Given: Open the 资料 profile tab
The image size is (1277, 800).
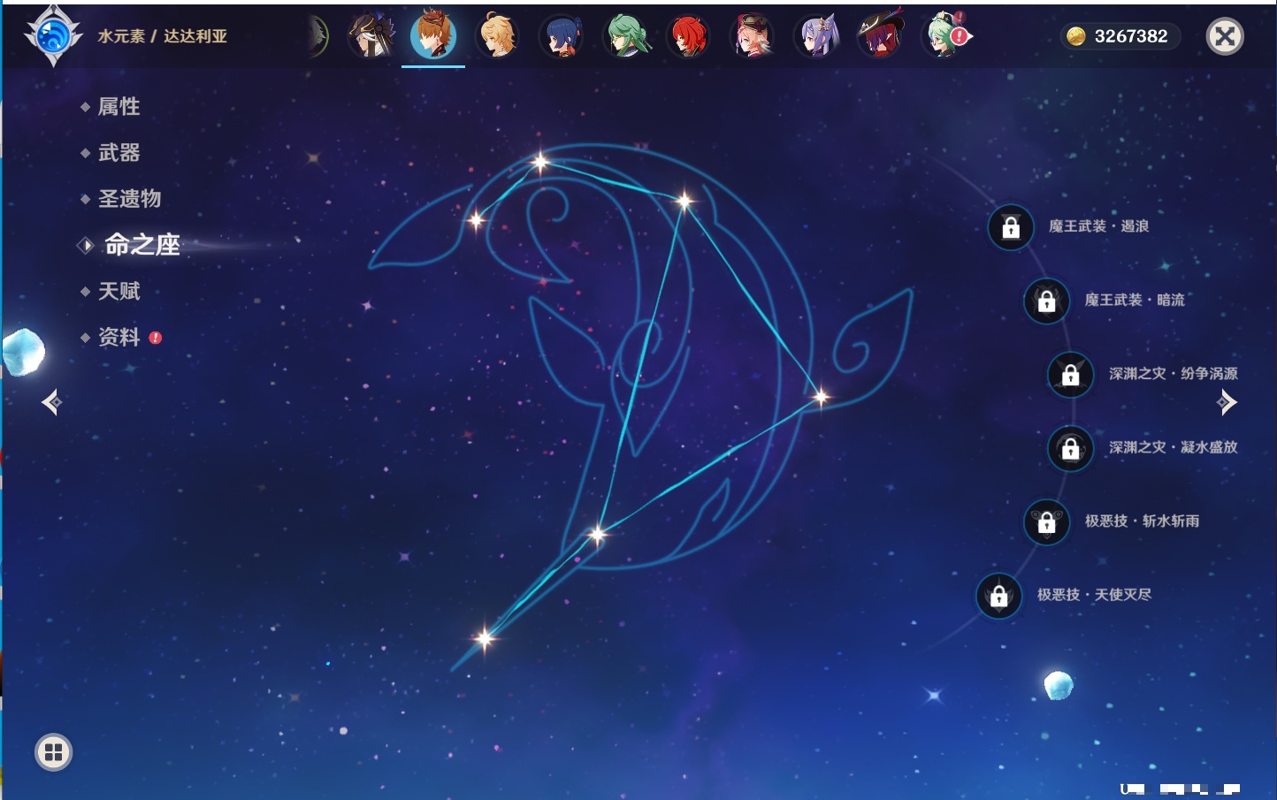Looking at the screenshot, I should coord(119,337).
